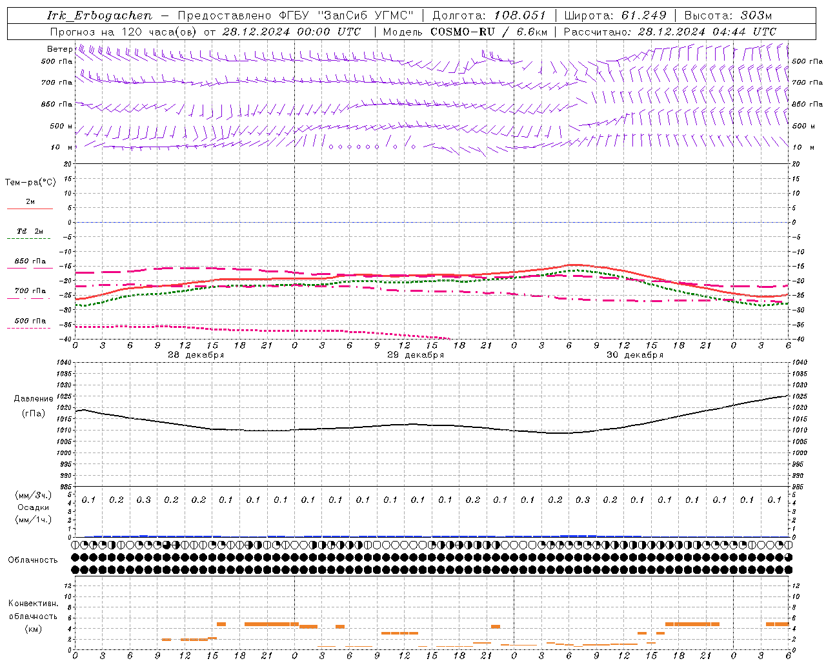
Task: Click the forecast start 28.12.2024 00:00 UTC
Action: tap(292, 32)
